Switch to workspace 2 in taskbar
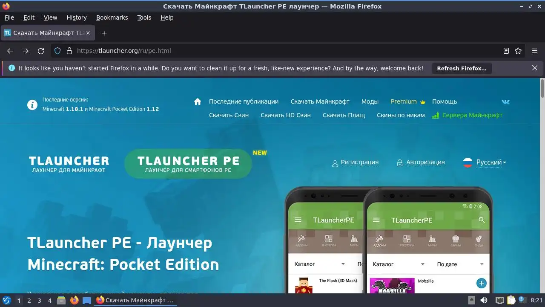The height and width of the screenshot is (307, 545). coord(29,301)
